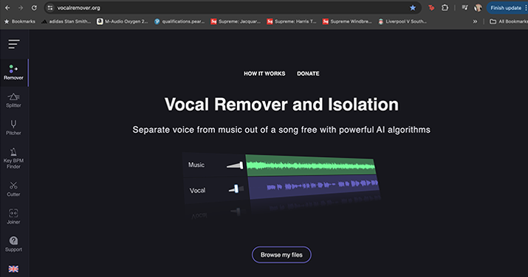Viewport: 528px width, 277px height.
Task: Select the Remover tool
Action: point(14,73)
